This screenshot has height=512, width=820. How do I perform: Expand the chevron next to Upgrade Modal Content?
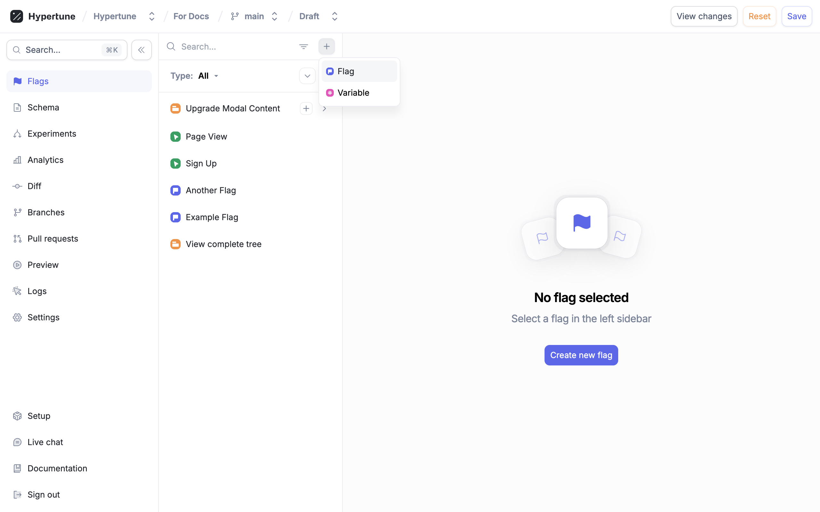(x=324, y=109)
